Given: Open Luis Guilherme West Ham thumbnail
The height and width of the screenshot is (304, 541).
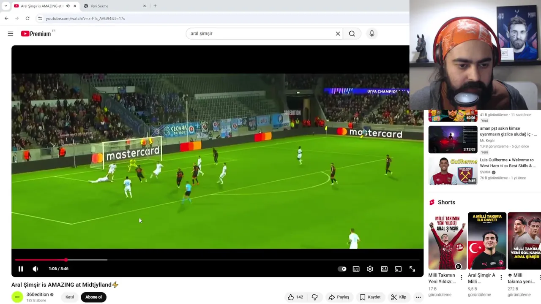Looking at the screenshot, I should (453, 171).
